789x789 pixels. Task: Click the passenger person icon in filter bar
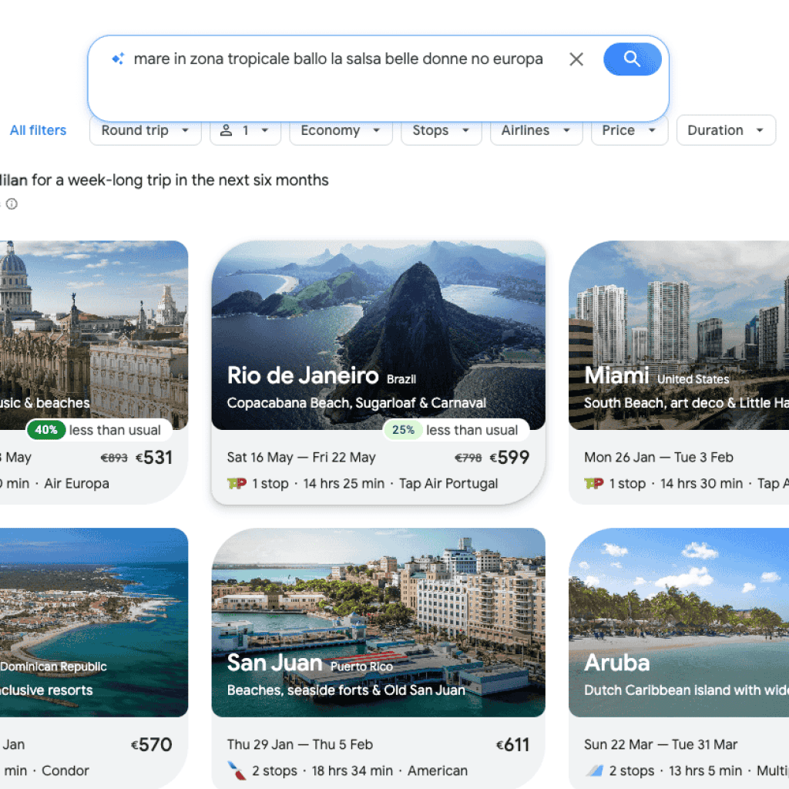225,130
